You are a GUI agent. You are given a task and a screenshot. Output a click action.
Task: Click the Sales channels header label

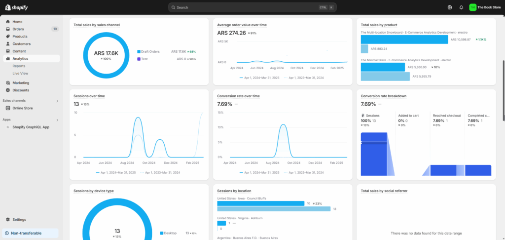click(x=14, y=101)
